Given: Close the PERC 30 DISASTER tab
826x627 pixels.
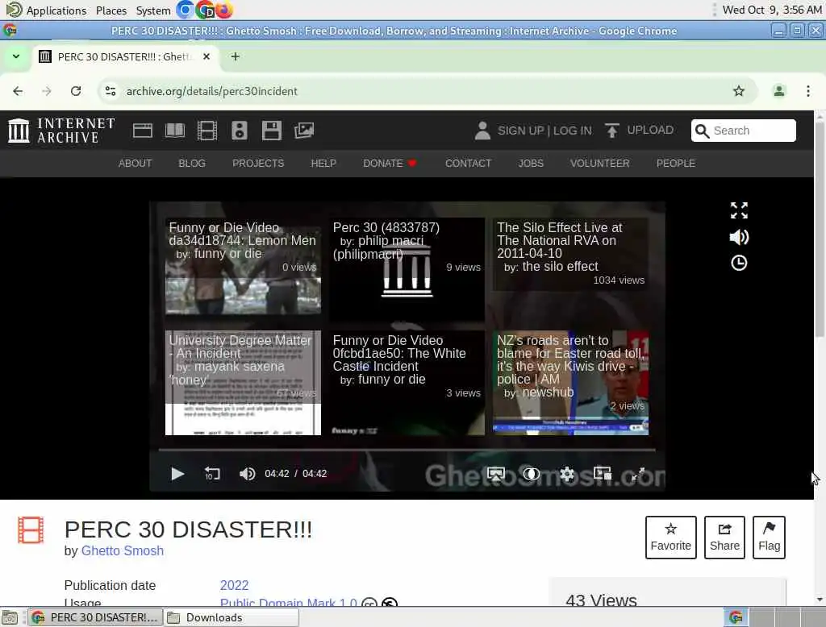Looking at the screenshot, I should (x=206, y=56).
